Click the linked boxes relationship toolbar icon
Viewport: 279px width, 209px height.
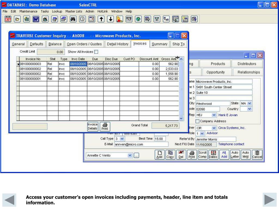click(166, 19)
